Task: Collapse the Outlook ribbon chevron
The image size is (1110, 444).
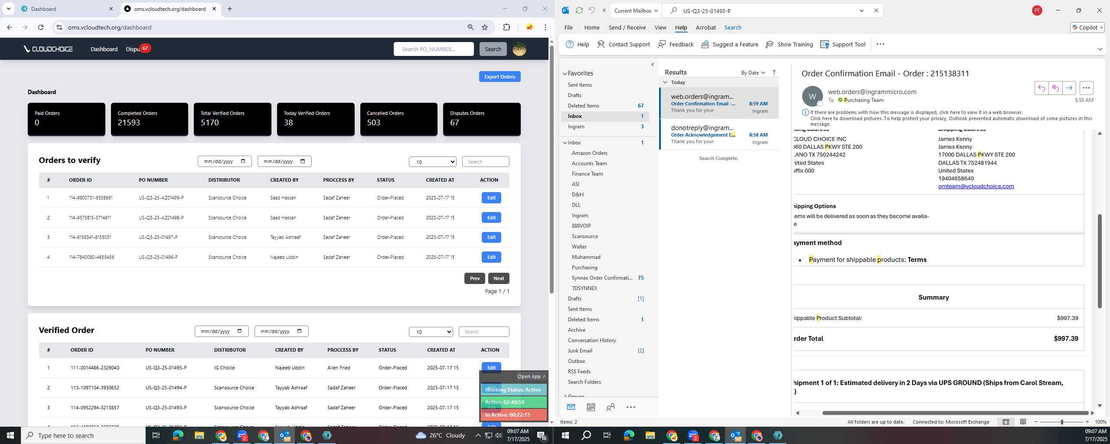Action: tap(1100, 49)
